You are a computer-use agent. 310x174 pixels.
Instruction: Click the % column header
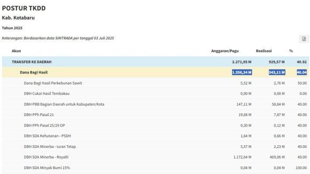click(291, 51)
